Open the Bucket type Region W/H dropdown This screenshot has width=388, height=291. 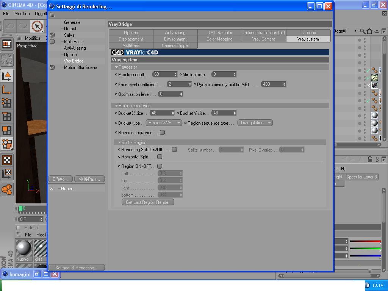(164, 123)
